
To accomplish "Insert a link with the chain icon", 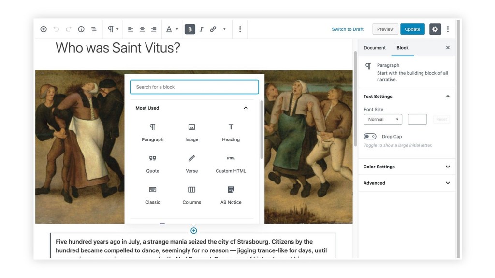I will click(213, 29).
